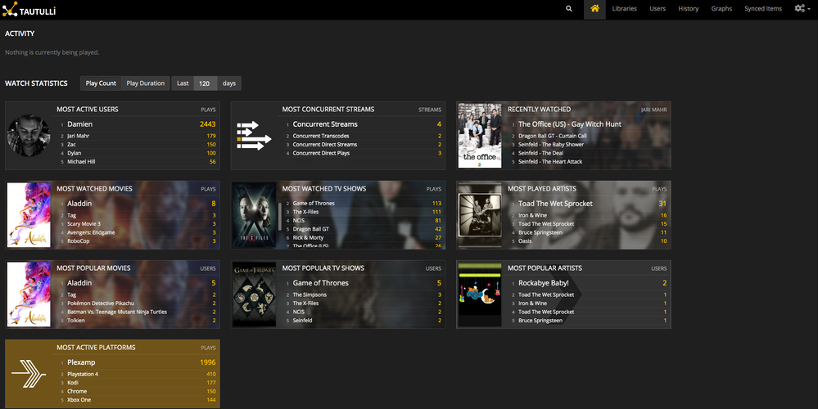Open Avengers: Endgame movie
The image size is (818, 409).
tap(91, 232)
